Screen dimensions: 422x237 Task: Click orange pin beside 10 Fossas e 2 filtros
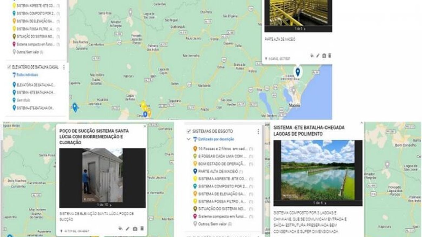pos(195,149)
